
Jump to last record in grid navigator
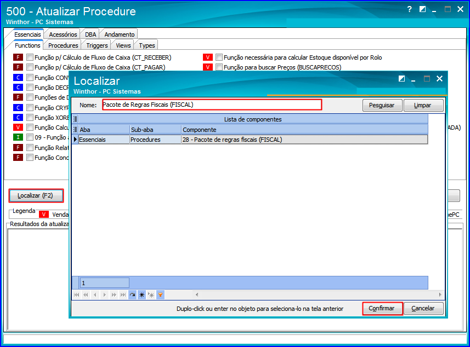pyautogui.click(x=123, y=295)
